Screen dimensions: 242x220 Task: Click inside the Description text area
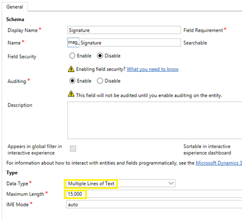[154, 120]
